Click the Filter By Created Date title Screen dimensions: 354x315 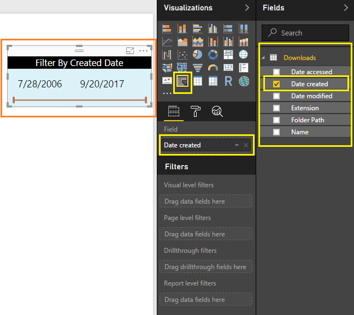click(79, 63)
